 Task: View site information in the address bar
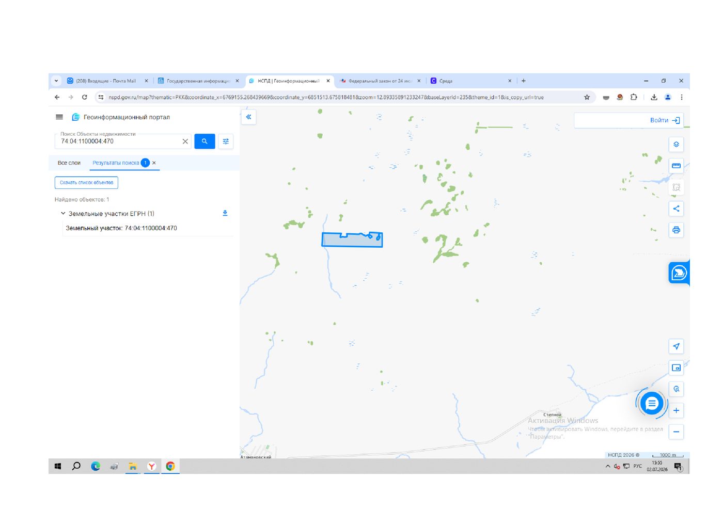pyautogui.click(x=101, y=97)
